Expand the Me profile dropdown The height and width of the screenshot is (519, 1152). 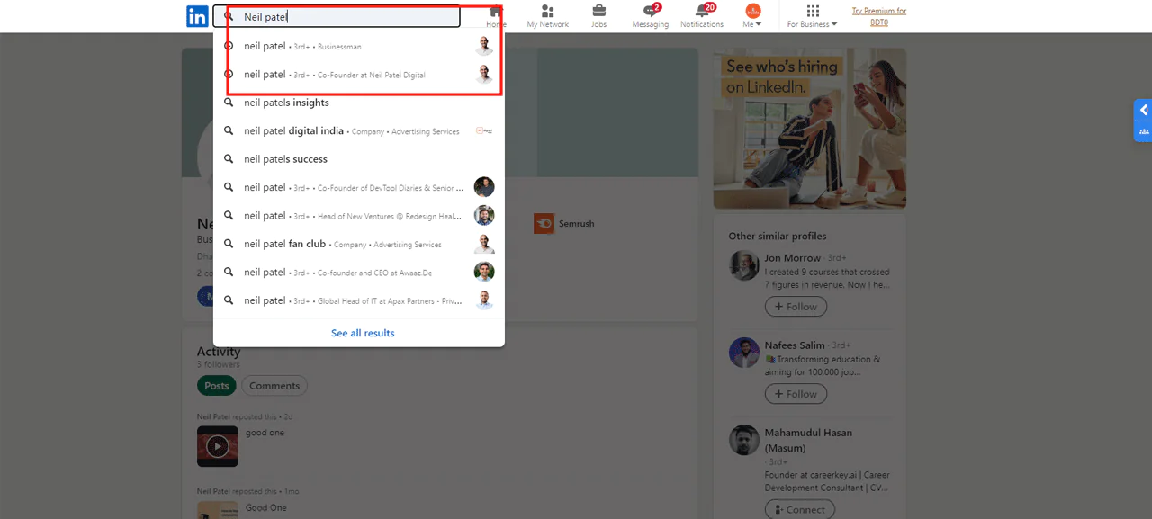coord(752,16)
